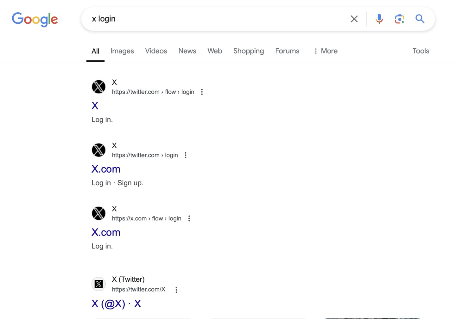Open Google Lens image search

pos(400,19)
